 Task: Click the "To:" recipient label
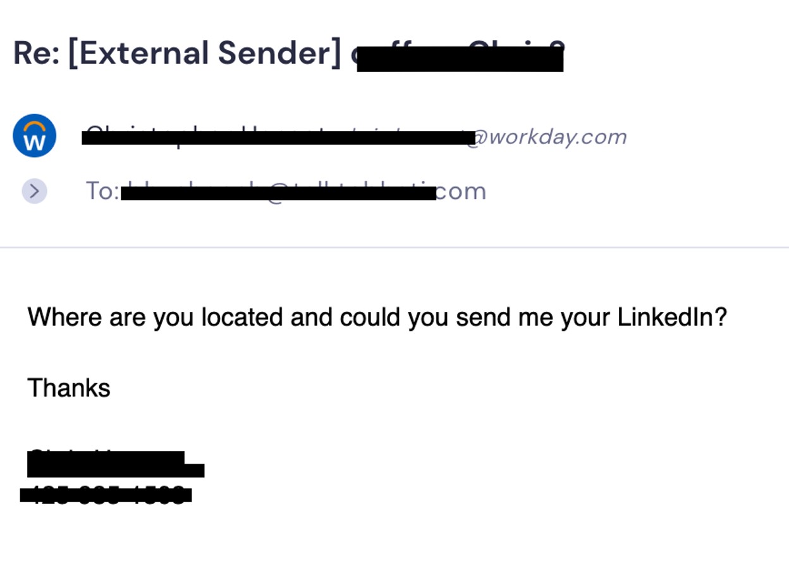click(102, 191)
